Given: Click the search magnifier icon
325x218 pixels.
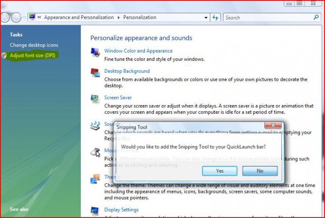Looking at the screenshot, I should tap(316, 17).
